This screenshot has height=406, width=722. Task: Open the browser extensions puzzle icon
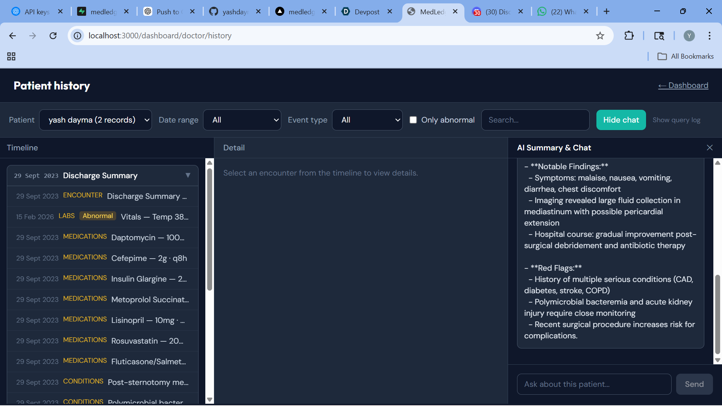tap(629, 36)
